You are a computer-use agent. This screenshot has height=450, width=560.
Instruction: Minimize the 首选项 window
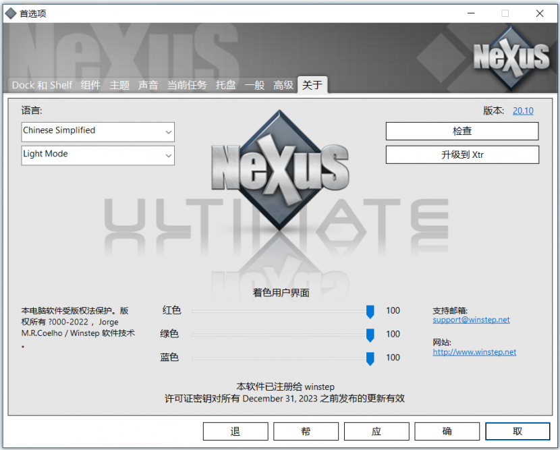pyautogui.click(x=471, y=13)
